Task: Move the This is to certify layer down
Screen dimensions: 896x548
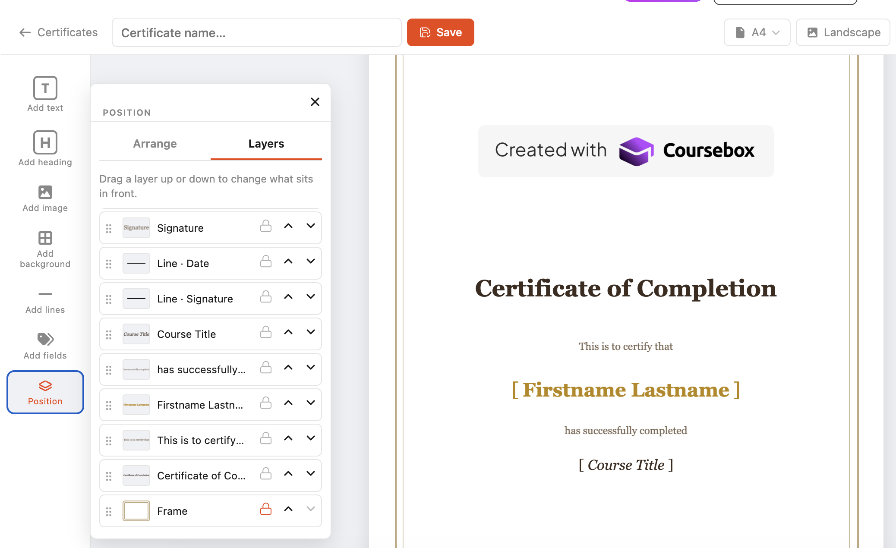Action: pyautogui.click(x=311, y=438)
